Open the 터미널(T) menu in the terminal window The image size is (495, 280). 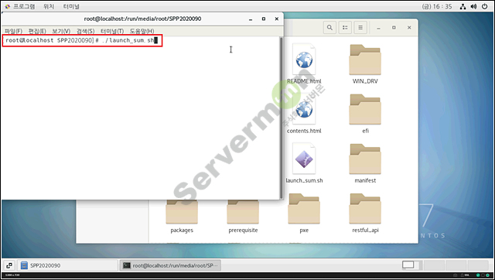click(x=112, y=31)
